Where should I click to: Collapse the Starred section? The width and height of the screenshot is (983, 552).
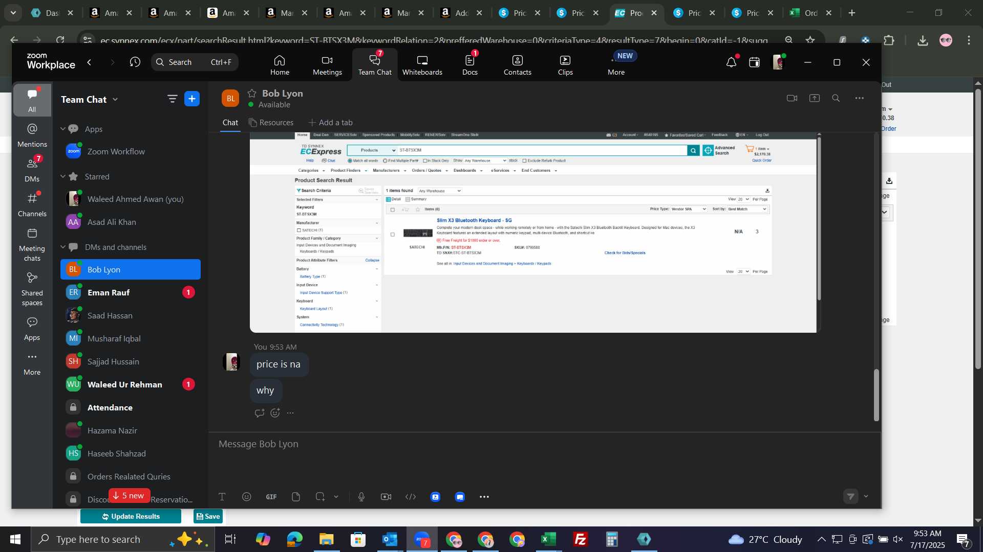(63, 176)
